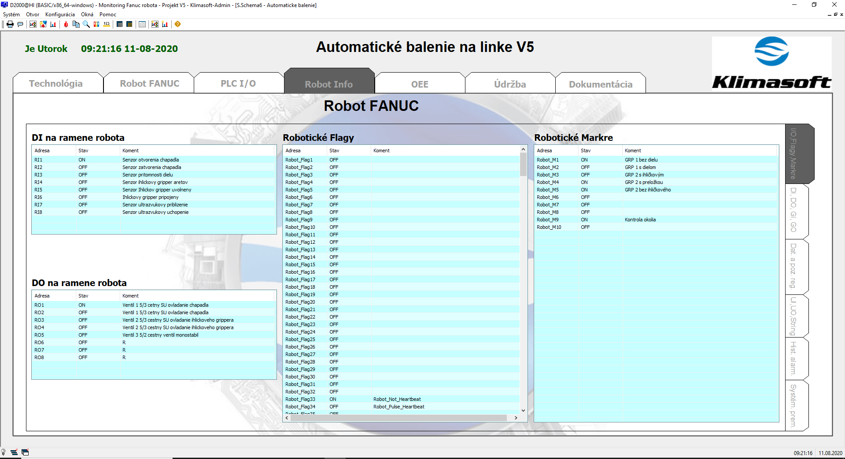This screenshot has height=459, width=845.
Task: Open the yellow Help question mark icon
Action: coord(178,24)
